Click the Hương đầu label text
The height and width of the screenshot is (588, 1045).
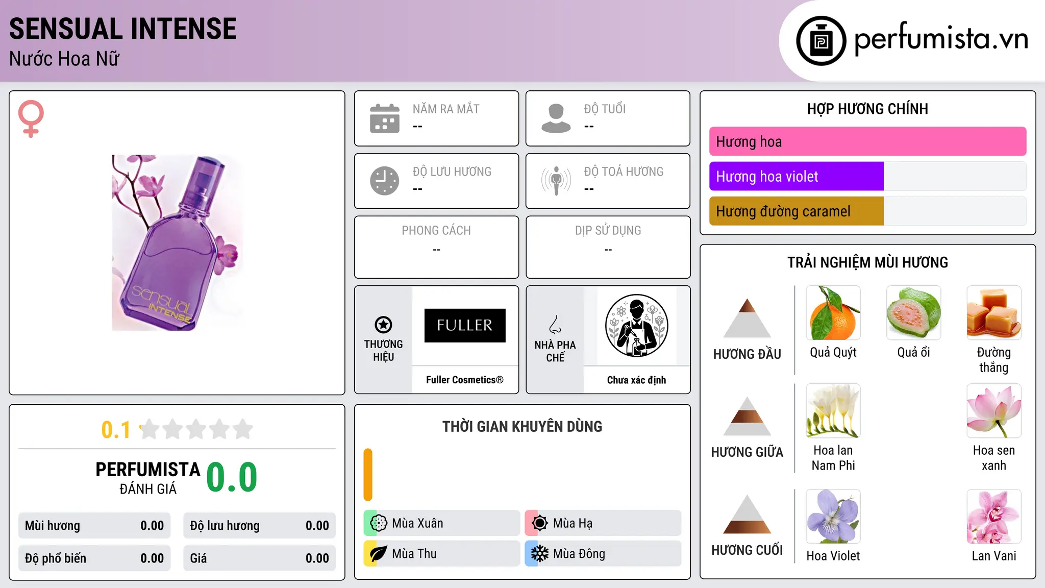pos(747,354)
